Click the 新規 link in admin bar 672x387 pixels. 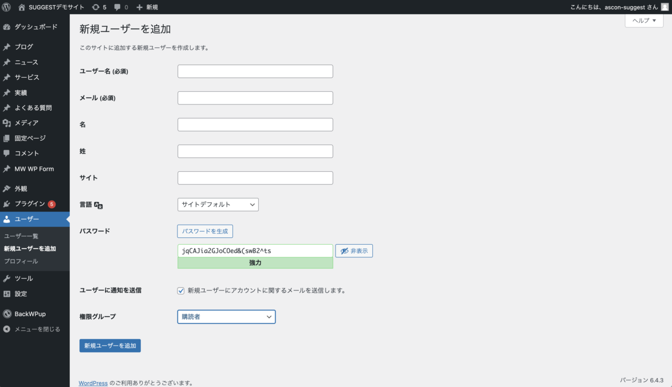(x=147, y=7)
